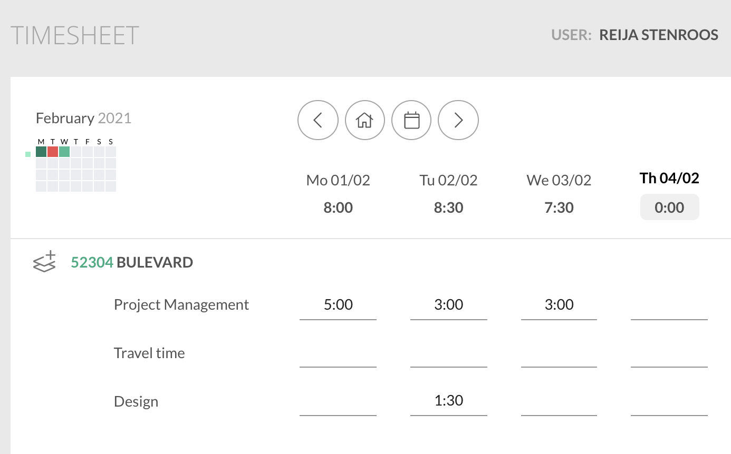Go to the previous week arrow

(318, 120)
